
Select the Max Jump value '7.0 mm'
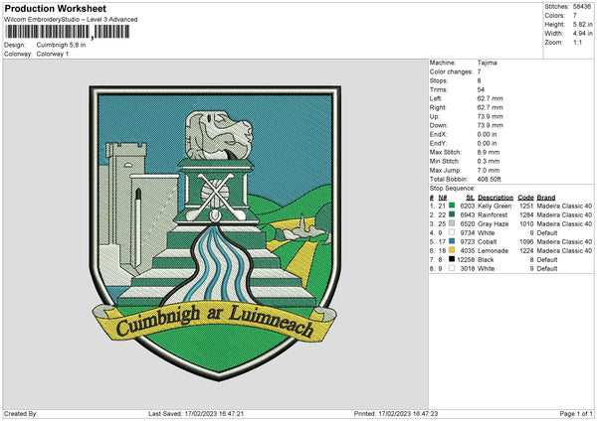pyautogui.click(x=489, y=170)
